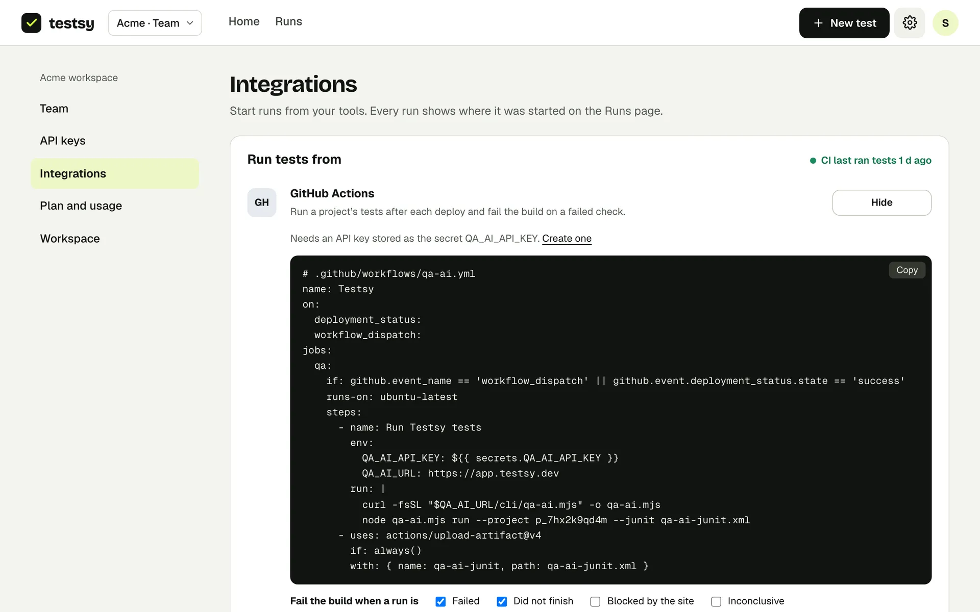Open Plan and usage settings
The image size is (980, 612).
115,206
